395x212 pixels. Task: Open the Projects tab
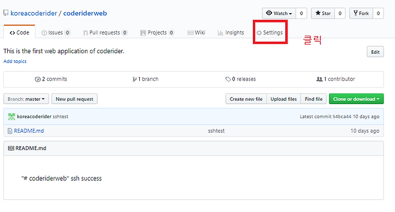point(157,33)
